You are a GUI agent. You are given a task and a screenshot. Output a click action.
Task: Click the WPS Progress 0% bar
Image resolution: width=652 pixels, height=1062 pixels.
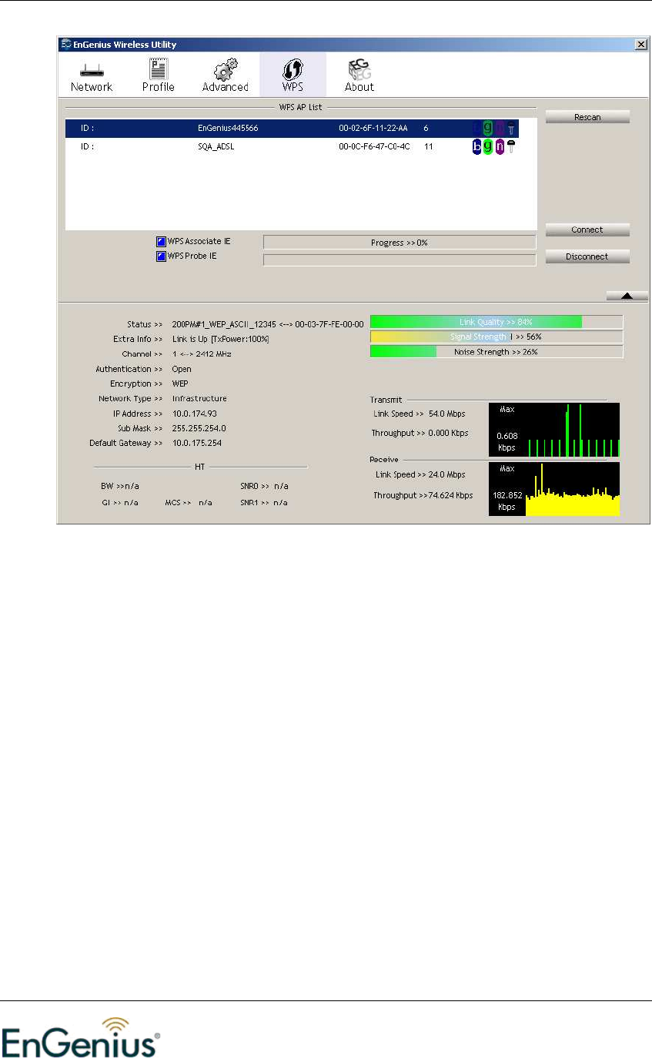[x=400, y=243]
